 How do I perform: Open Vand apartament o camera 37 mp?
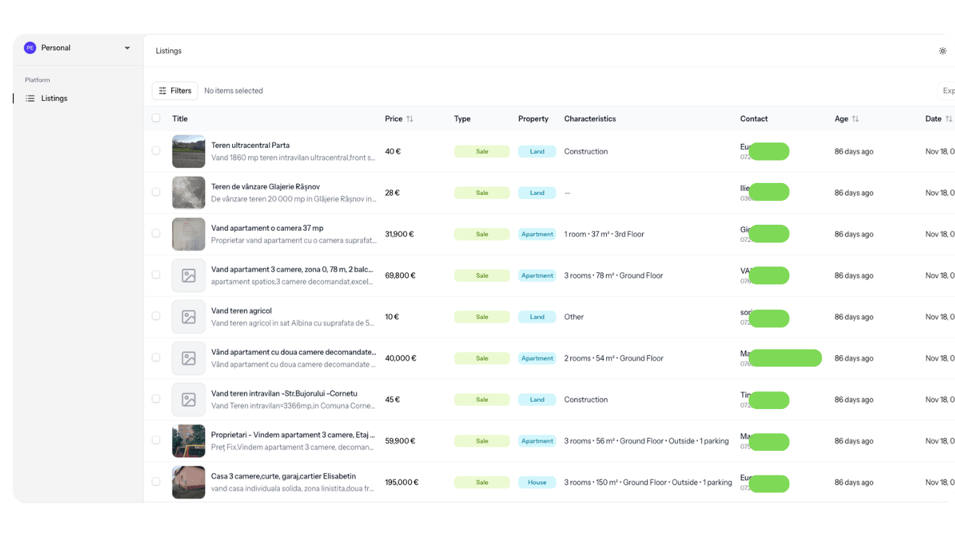point(267,228)
